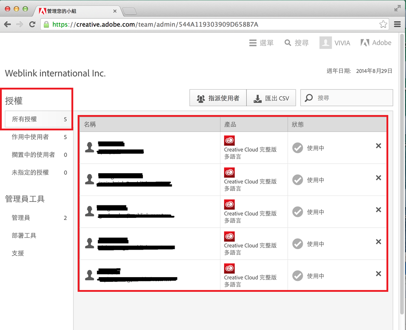View 未指定的授權
This screenshot has width=406, height=330.
click(38, 172)
